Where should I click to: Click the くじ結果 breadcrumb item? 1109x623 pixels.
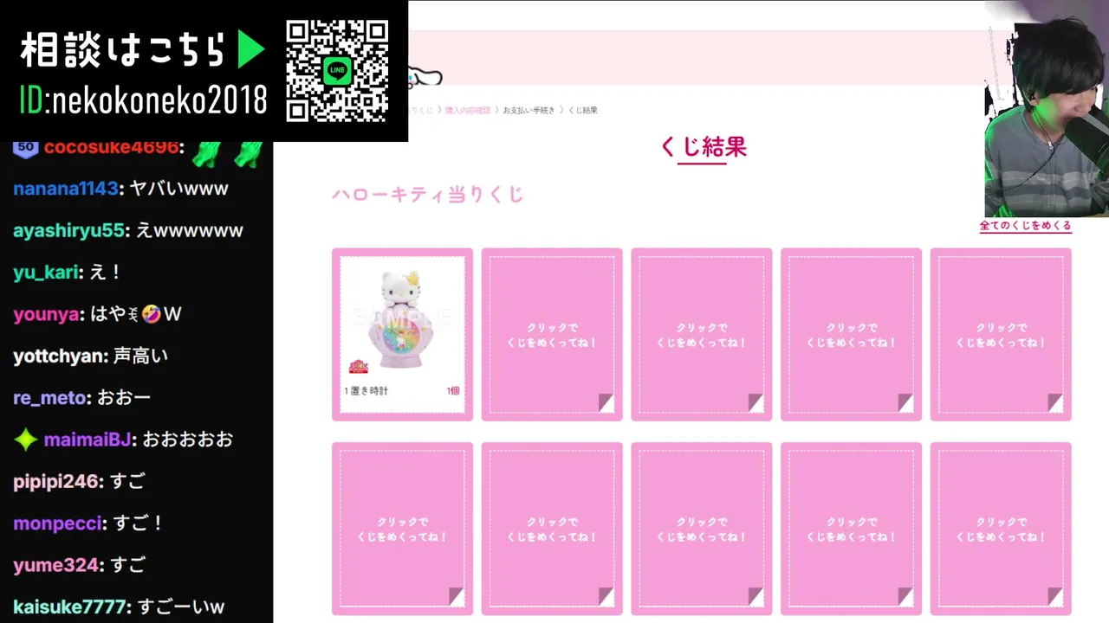point(582,110)
